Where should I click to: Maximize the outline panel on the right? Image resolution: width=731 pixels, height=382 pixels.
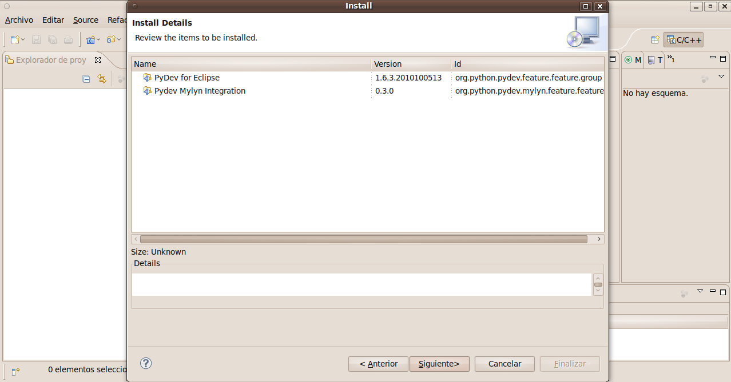(x=723, y=58)
